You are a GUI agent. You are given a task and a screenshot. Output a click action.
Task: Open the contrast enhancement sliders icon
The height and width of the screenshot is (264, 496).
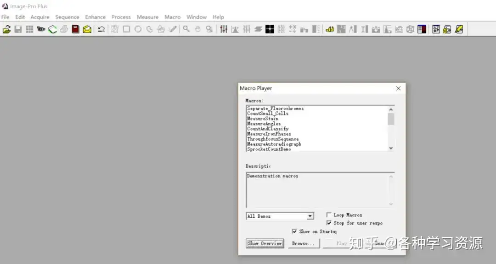(224, 29)
